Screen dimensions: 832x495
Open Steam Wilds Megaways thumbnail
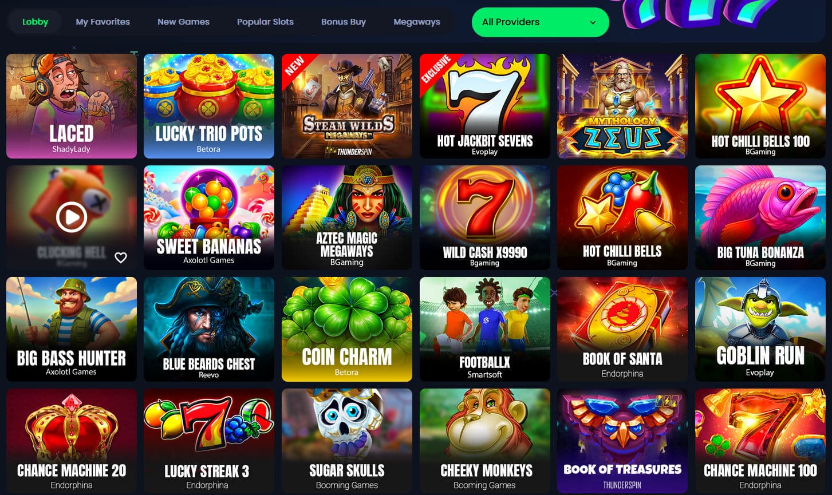(347, 106)
